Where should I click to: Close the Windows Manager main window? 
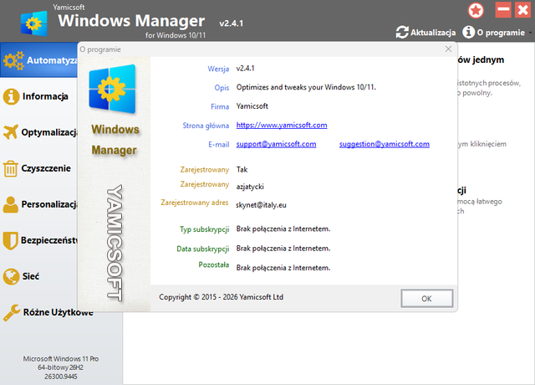pyautogui.click(x=522, y=10)
